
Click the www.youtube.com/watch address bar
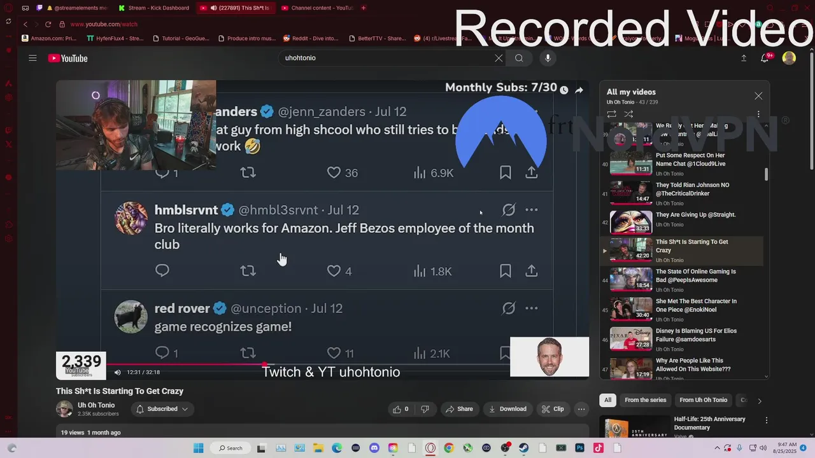104,24
